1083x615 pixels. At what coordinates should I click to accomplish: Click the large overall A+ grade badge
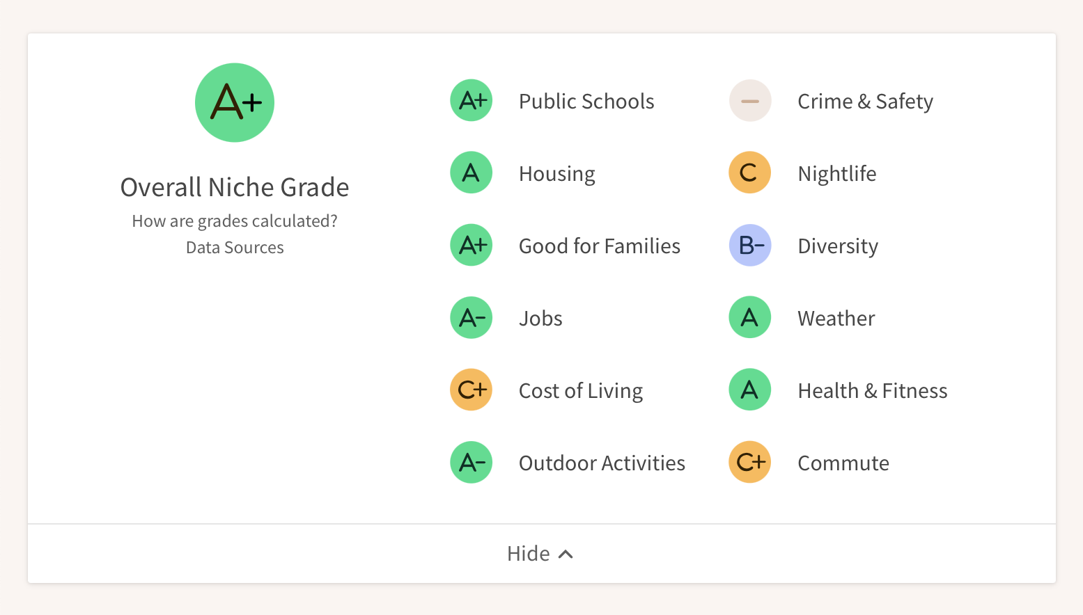pos(235,103)
